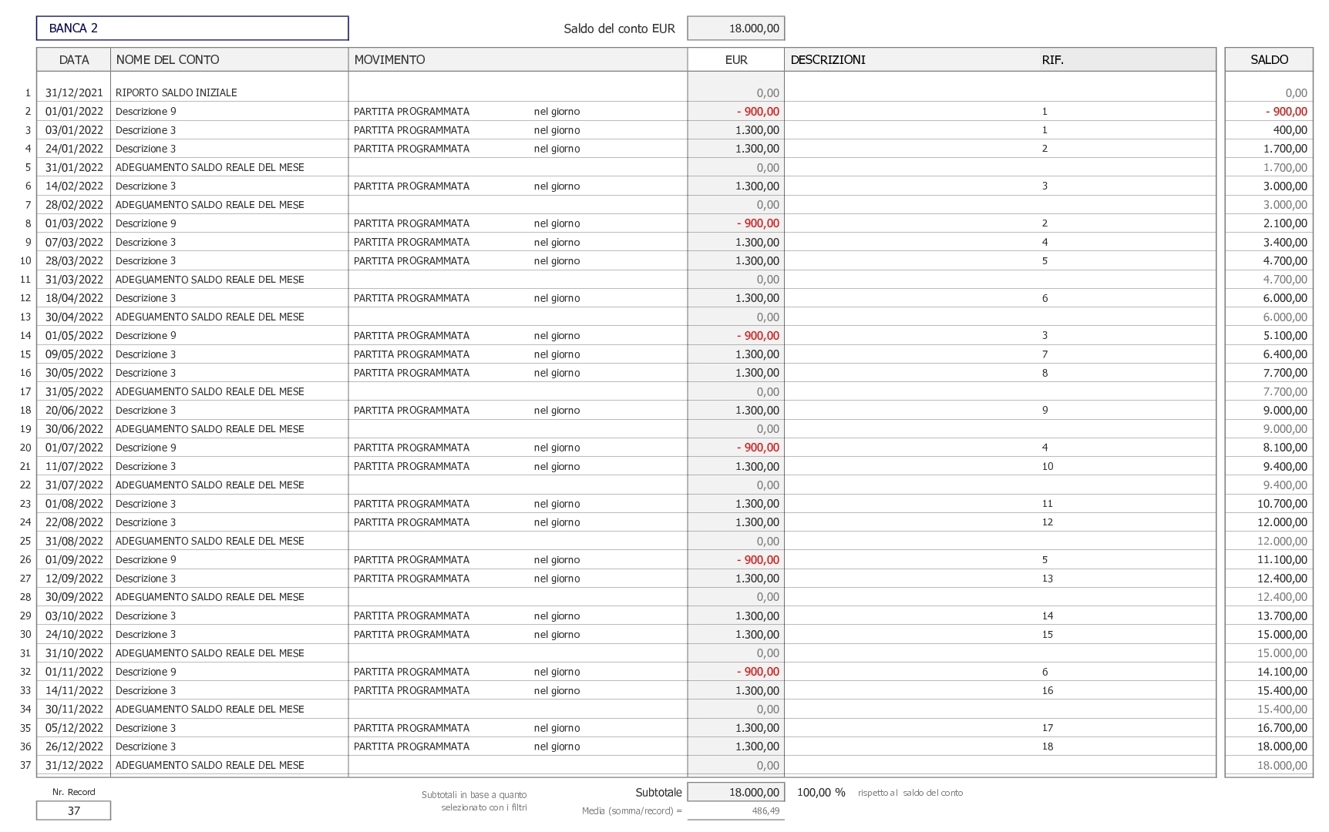Click EUR 0,00 in the 31/03/2022 row
1329x832 pixels.
pyautogui.click(x=768, y=280)
